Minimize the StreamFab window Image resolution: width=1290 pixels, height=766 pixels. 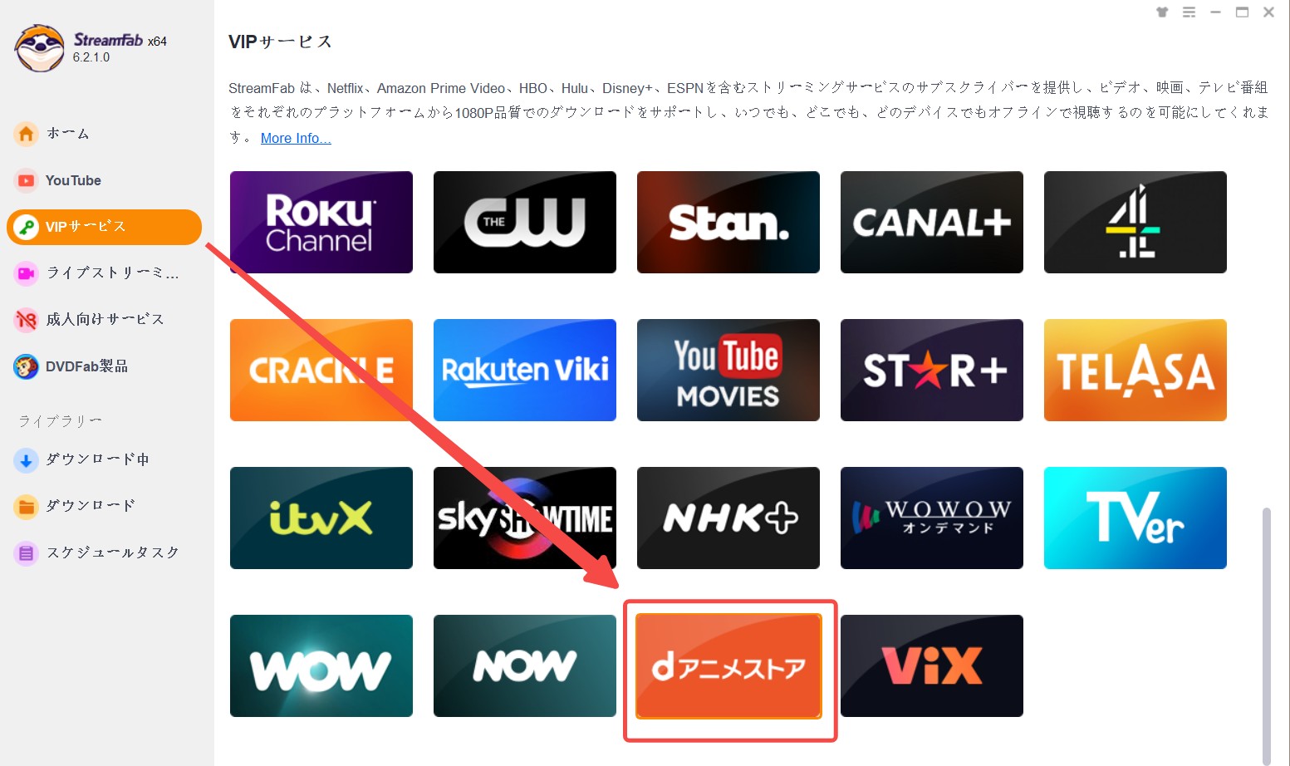(1215, 12)
